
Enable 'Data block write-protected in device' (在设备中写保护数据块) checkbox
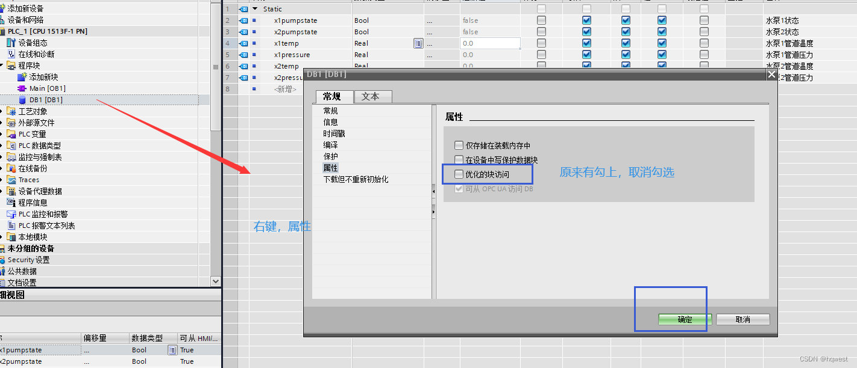tap(459, 160)
